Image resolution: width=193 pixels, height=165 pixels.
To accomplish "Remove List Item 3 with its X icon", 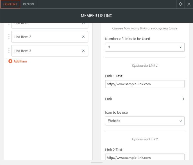I will (83, 51).
